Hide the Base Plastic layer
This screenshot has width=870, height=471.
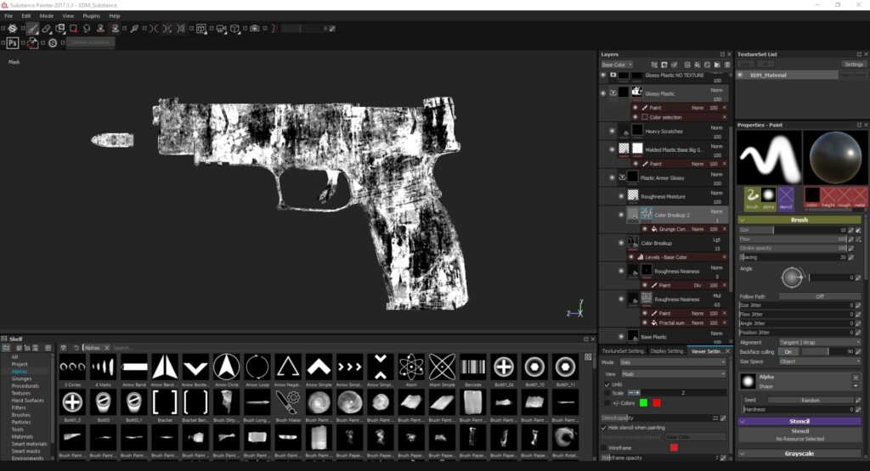click(621, 336)
